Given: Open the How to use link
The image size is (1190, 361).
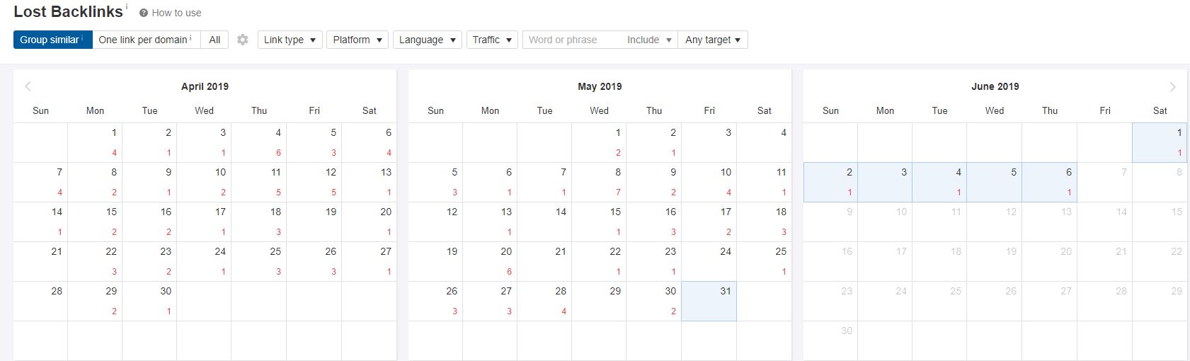Looking at the screenshot, I should [176, 13].
